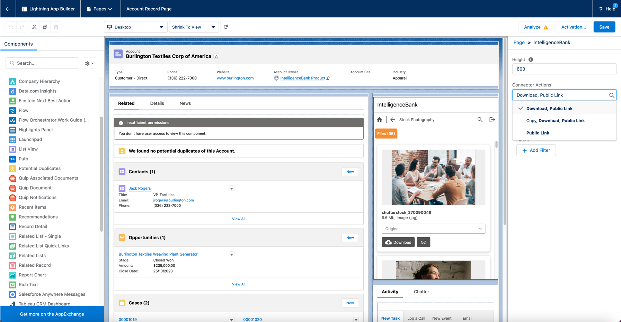This screenshot has width=621, height=322.
Task: Click the Height info tooltip icon
Action: tap(531, 60)
